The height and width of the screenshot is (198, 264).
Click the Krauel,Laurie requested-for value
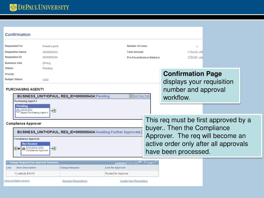[51, 46]
